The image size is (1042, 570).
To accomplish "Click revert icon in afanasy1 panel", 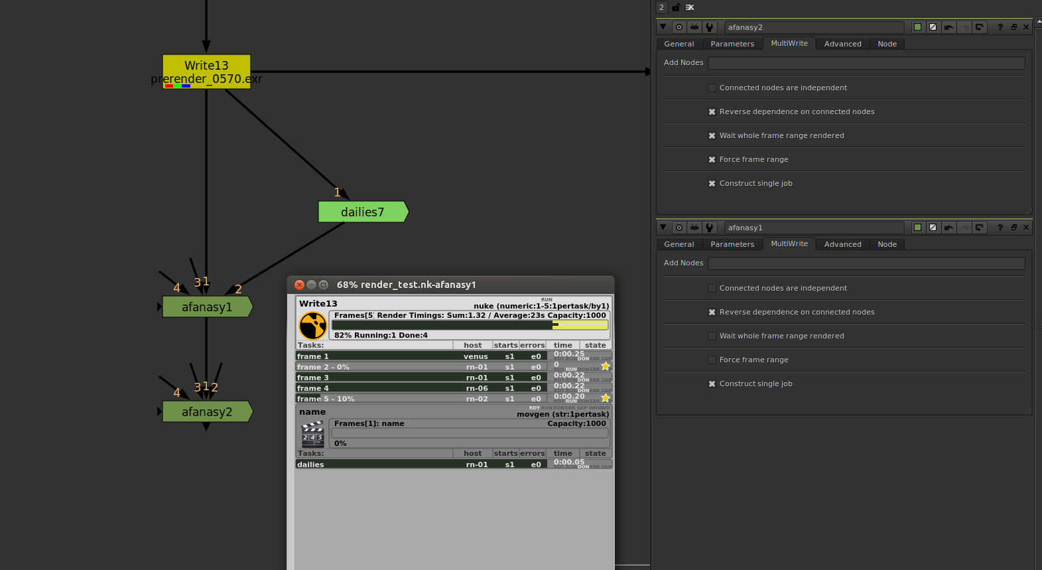I will point(979,228).
